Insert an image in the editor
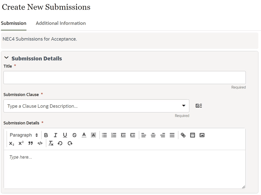 [202, 135]
